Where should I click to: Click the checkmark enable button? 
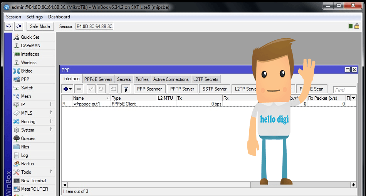(x=91, y=89)
